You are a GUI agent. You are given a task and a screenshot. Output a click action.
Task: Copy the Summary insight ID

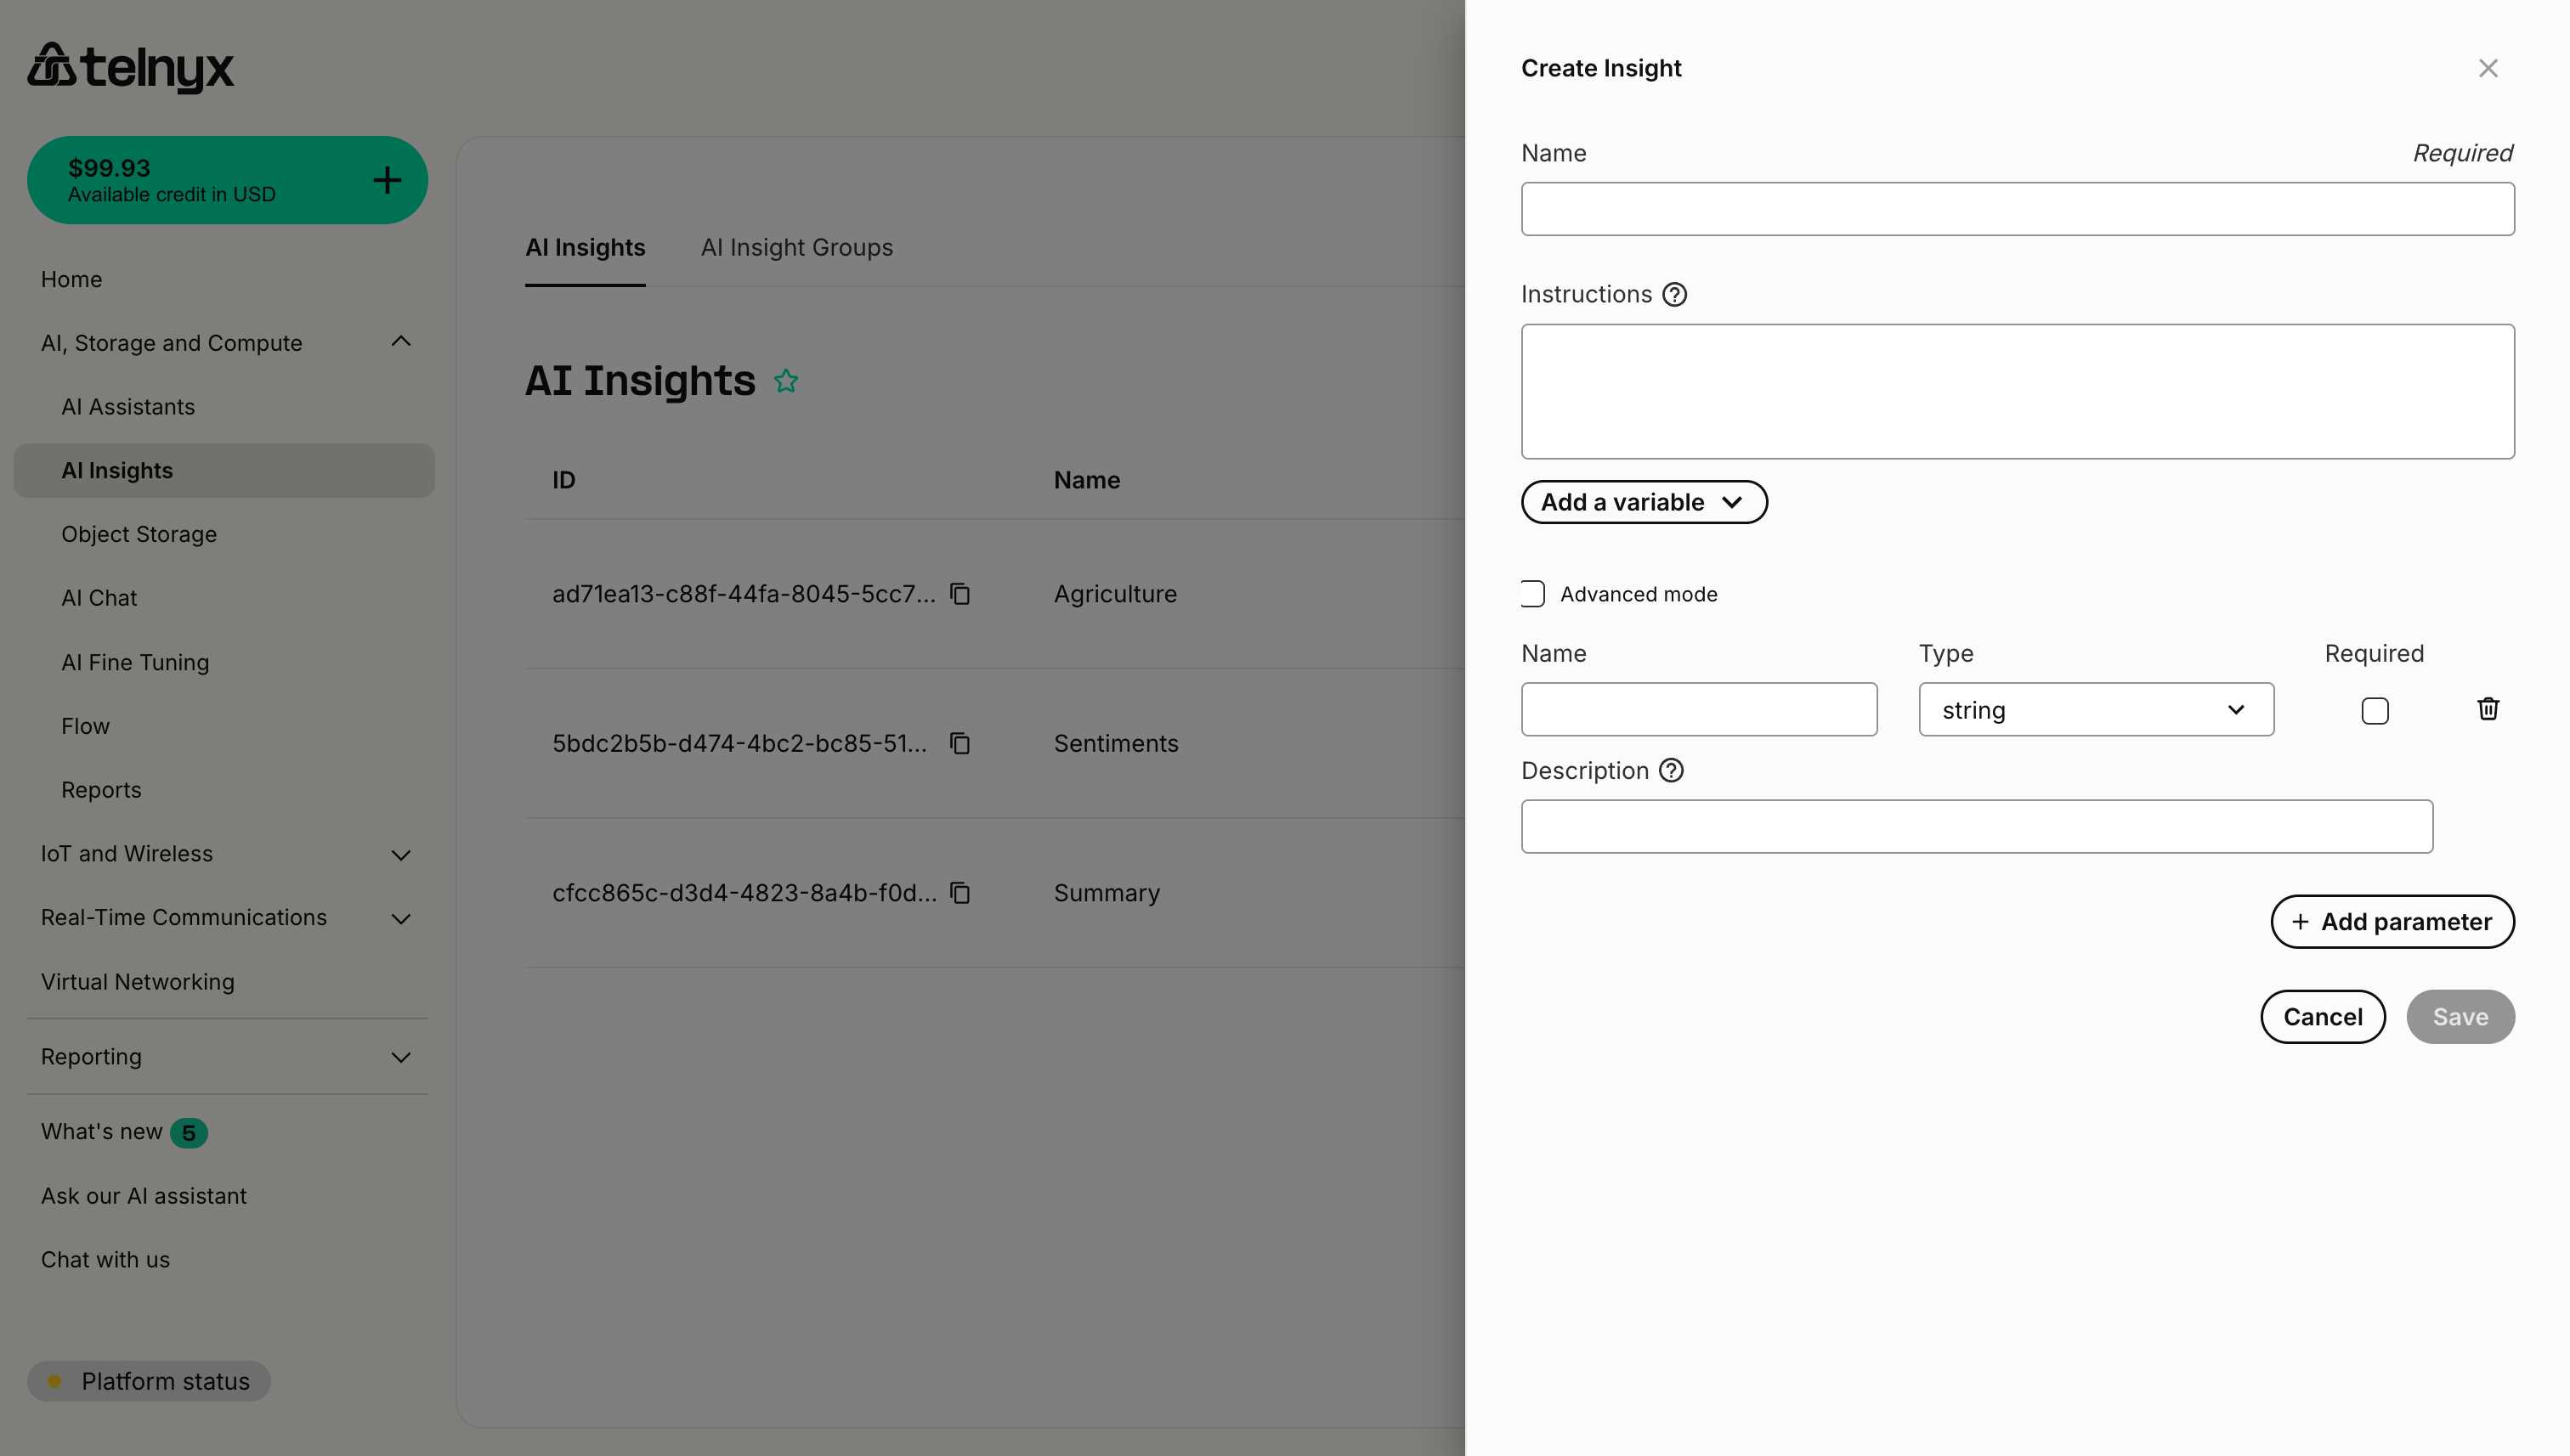(960, 893)
